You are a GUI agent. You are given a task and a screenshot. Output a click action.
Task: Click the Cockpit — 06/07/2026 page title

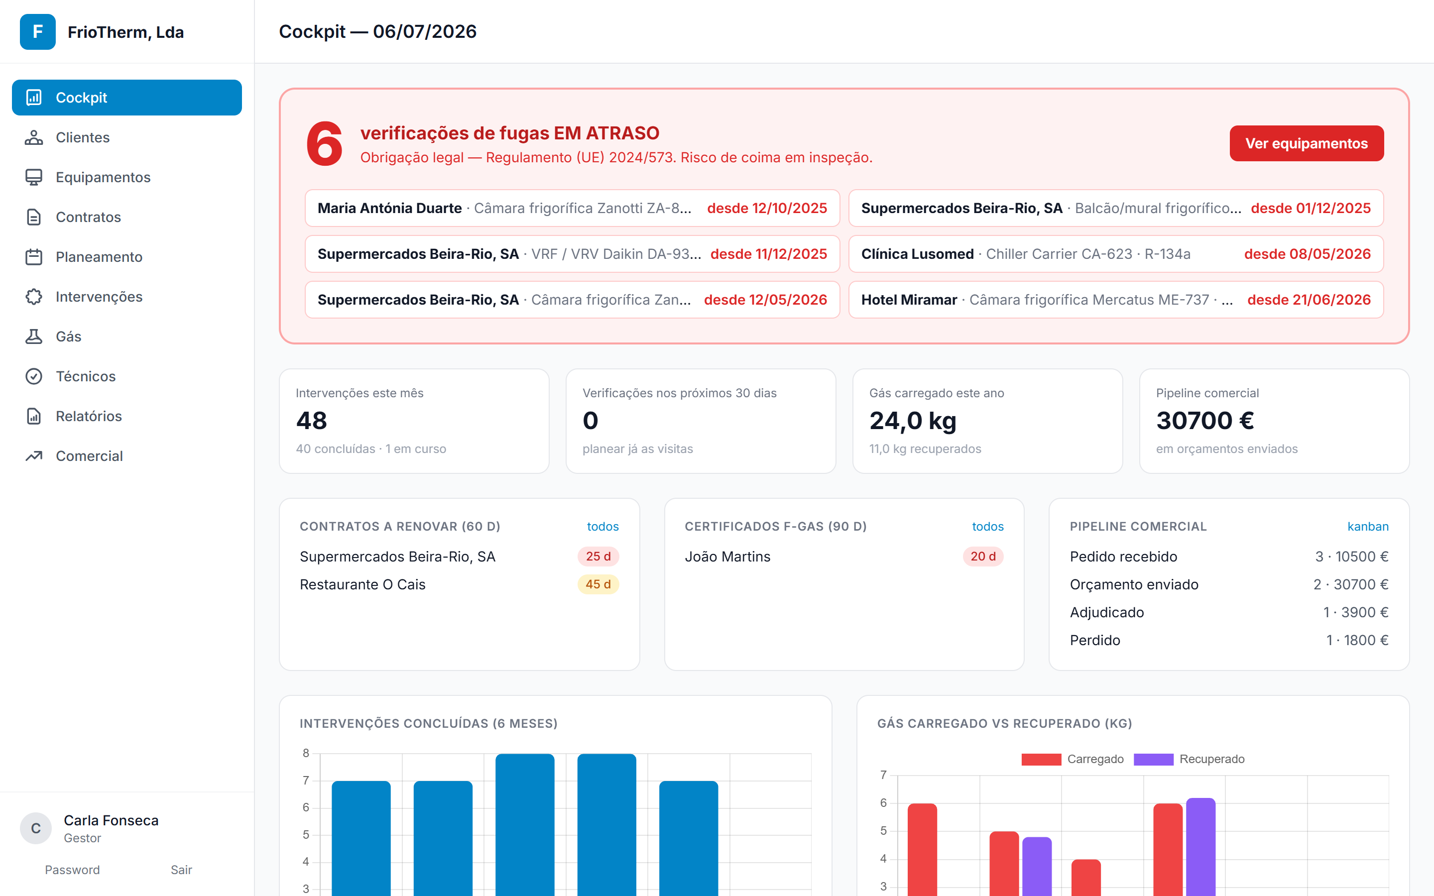377,31
